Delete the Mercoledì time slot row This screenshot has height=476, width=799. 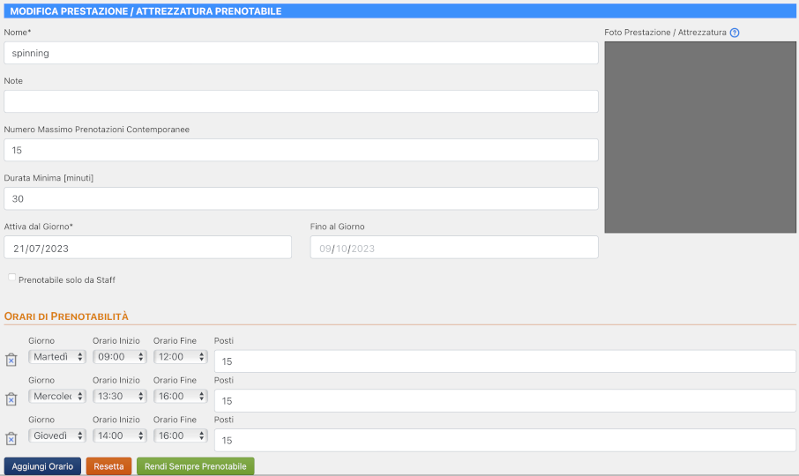point(11,399)
